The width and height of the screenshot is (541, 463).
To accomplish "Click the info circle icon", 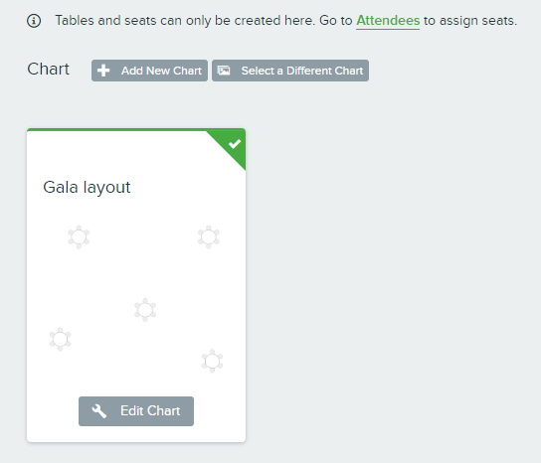I will tap(34, 21).
